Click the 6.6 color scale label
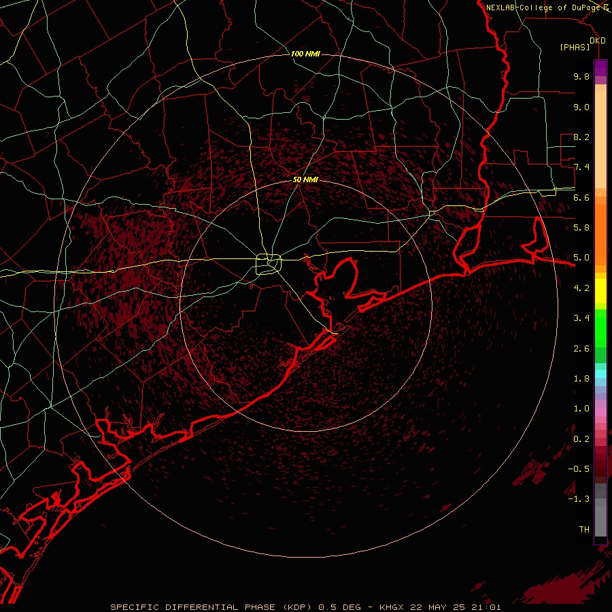 [581, 197]
